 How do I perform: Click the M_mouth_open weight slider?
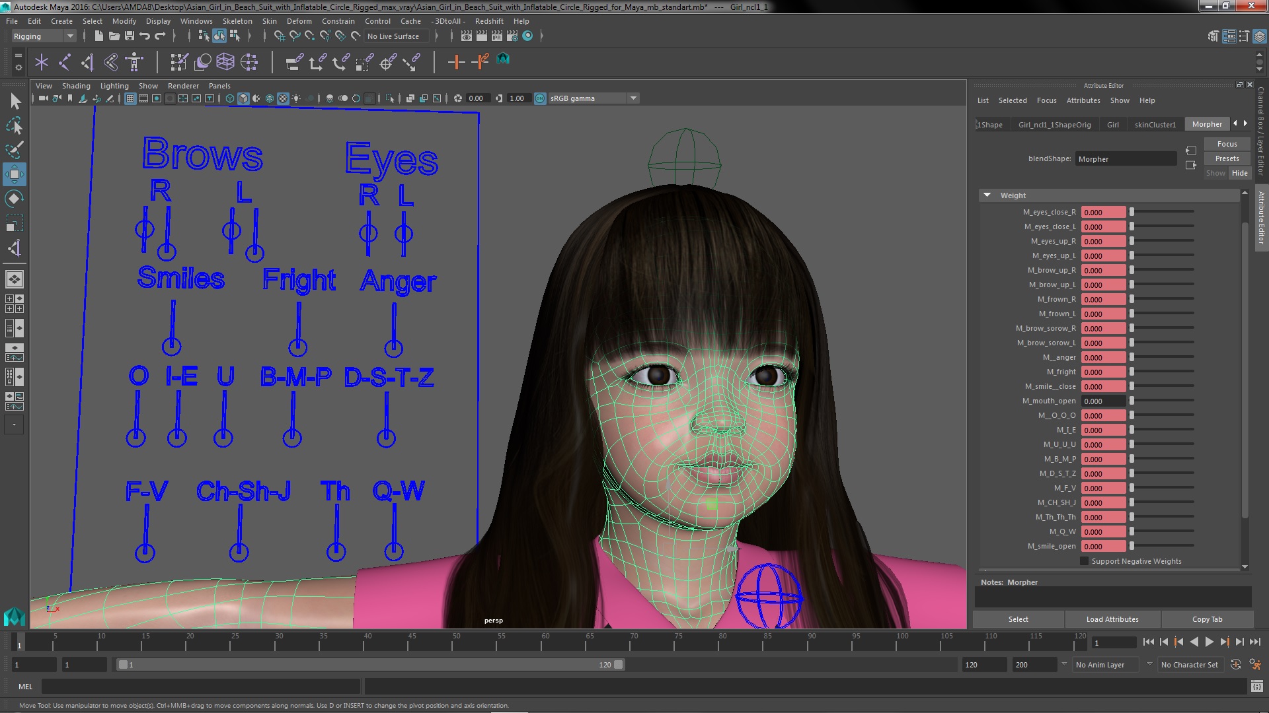(1162, 401)
